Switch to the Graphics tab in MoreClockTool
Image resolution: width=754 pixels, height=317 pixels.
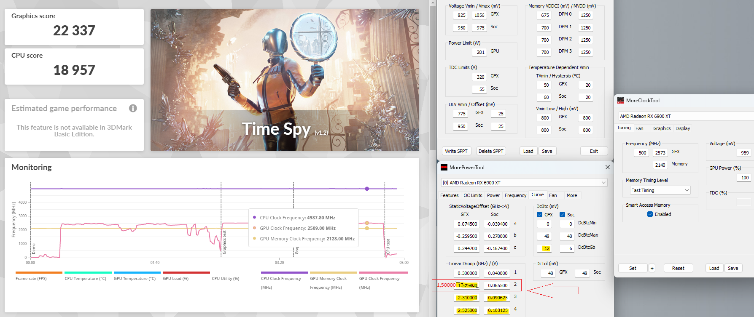662,128
